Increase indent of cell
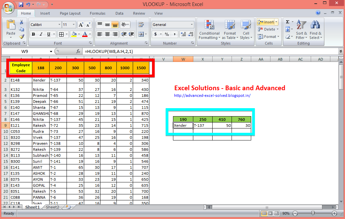Viewport: 345px width, 219px height. pos(131,34)
